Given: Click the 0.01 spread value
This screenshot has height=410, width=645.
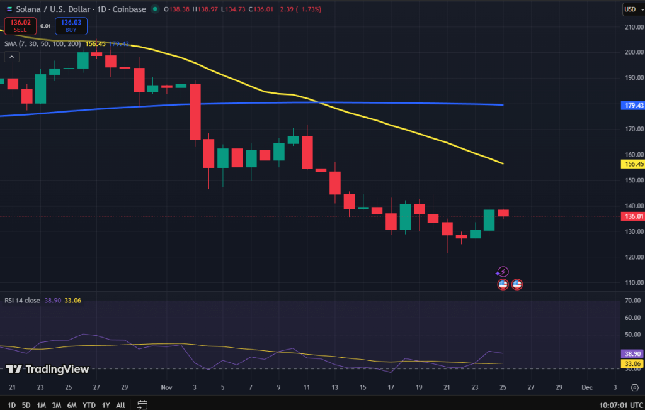Looking at the screenshot, I should pyautogui.click(x=45, y=26).
